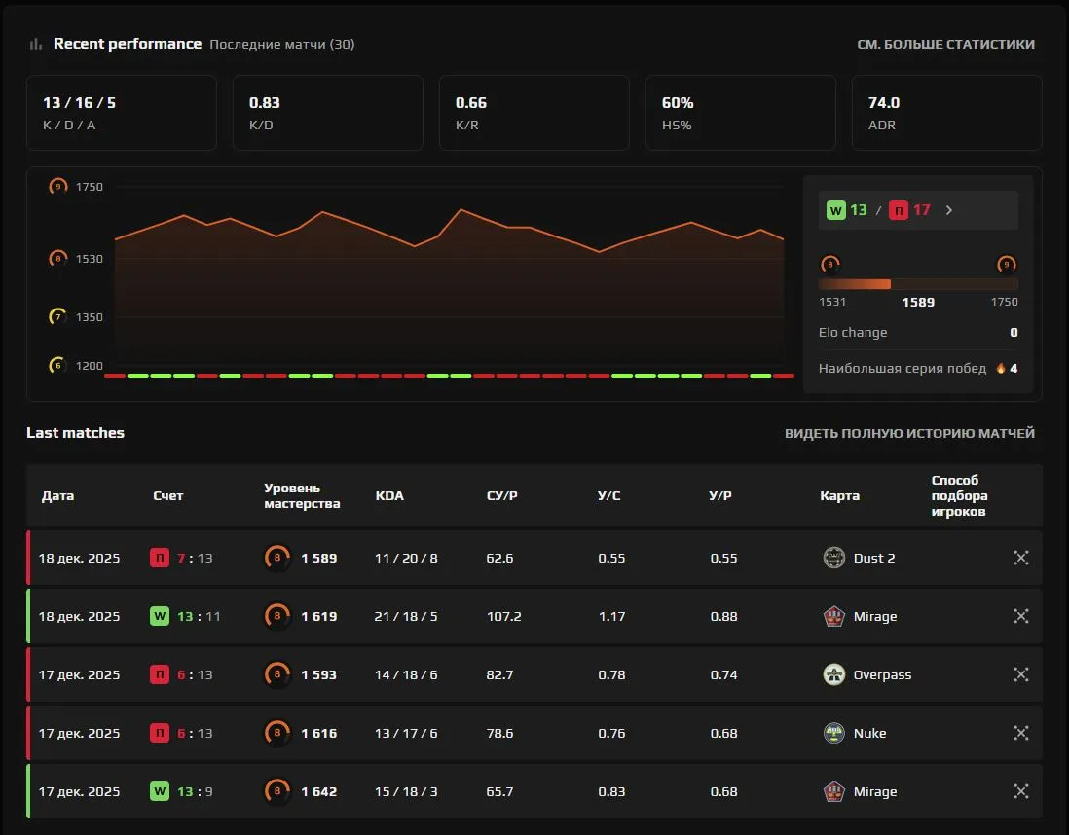The width and height of the screenshot is (1069, 835).
Task: Click the П loss badge in Overpass row
Action: 160,674
